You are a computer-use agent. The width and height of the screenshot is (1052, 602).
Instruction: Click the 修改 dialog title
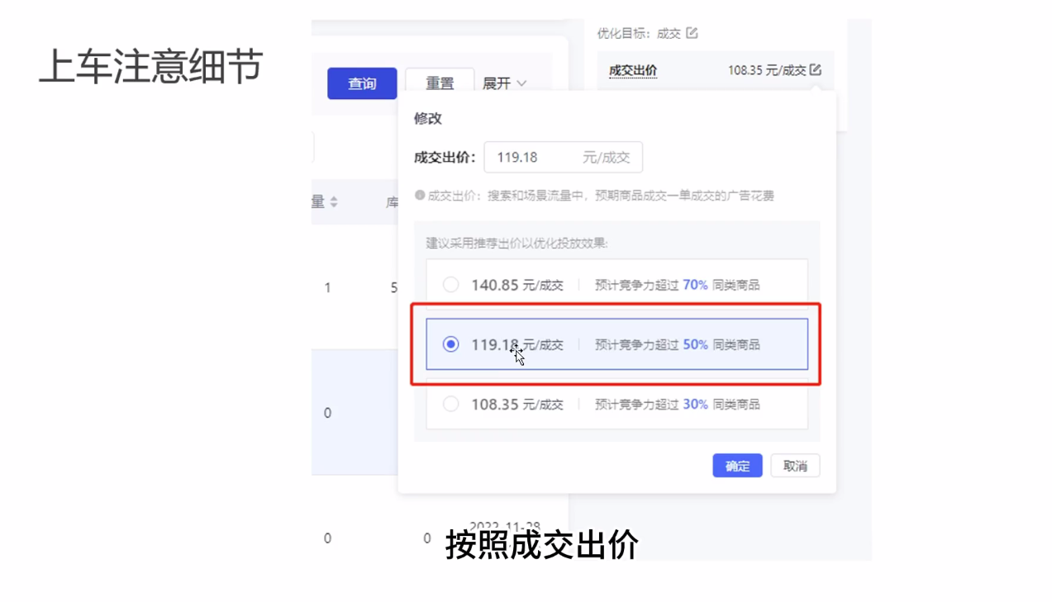(x=428, y=118)
